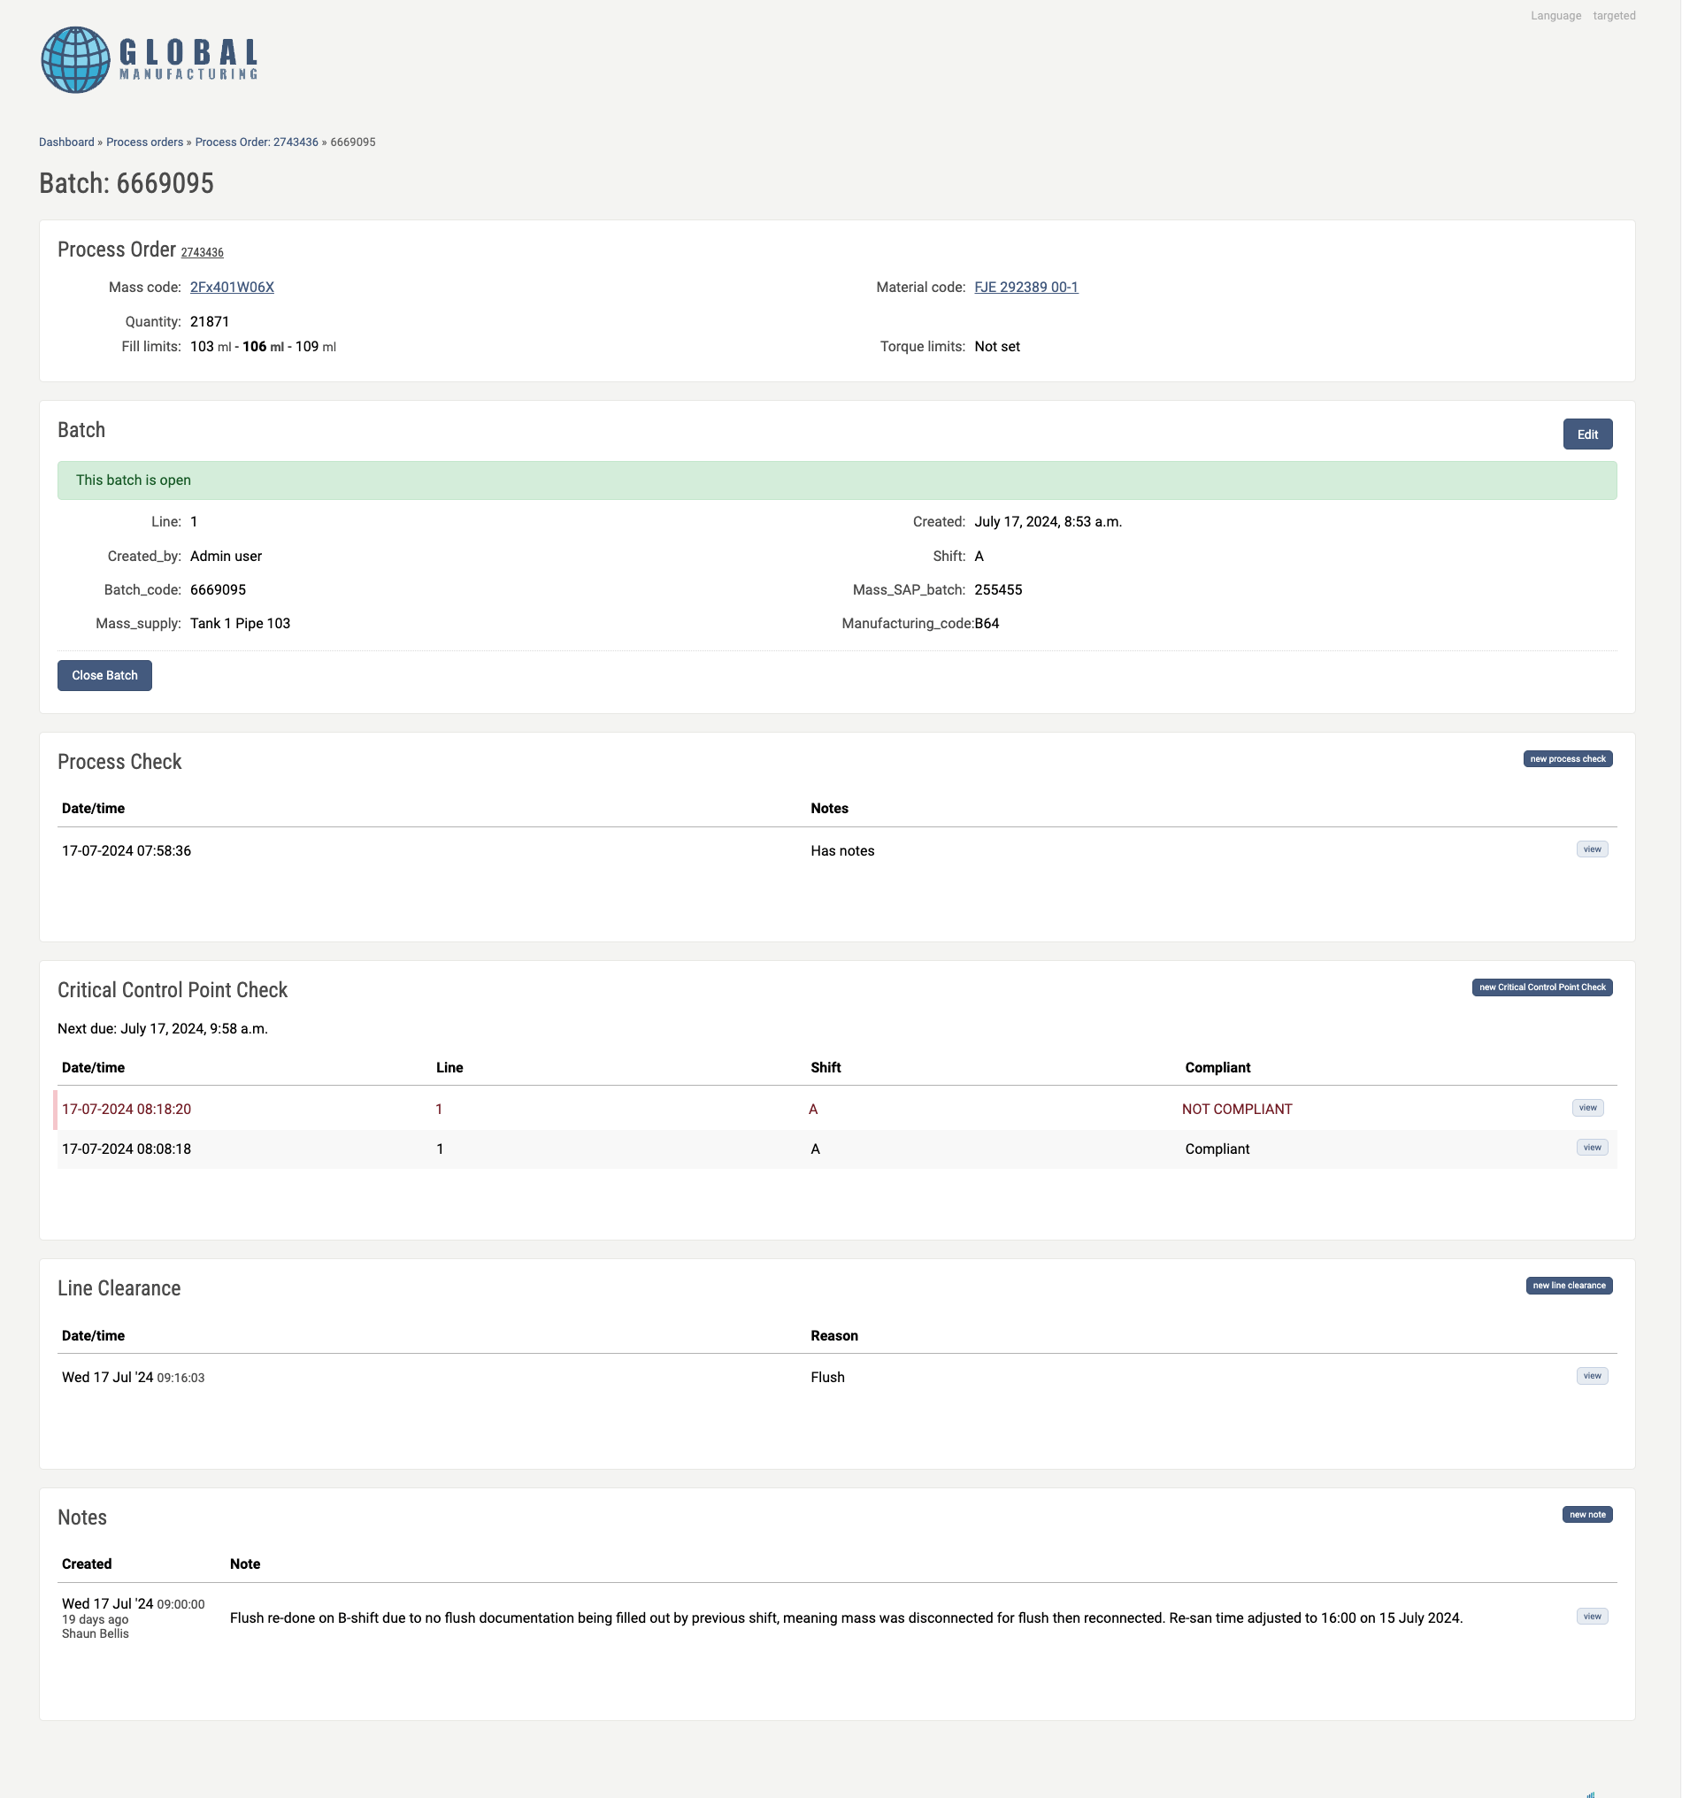The image size is (1682, 1798).
Task: Add a new process check
Action: (x=1567, y=759)
